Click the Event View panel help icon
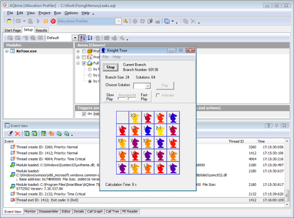 point(269,126)
